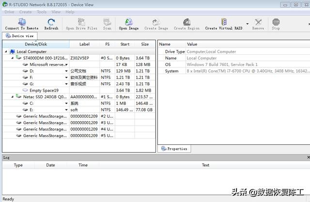This screenshot has height=202, width=310.
Task: Click icon of Generic MassStorage #4 device
Action: click(x=18, y=129)
